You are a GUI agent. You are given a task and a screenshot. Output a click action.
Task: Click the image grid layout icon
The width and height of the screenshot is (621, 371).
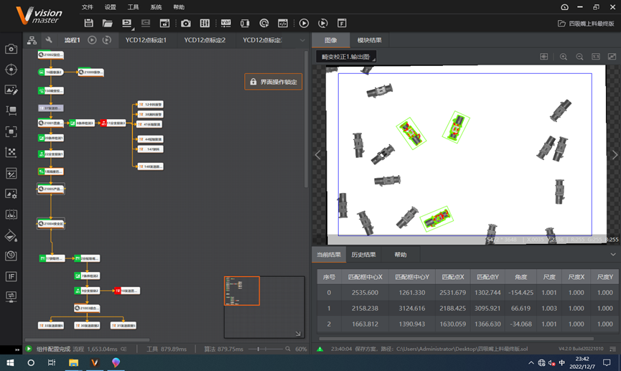[x=544, y=57]
